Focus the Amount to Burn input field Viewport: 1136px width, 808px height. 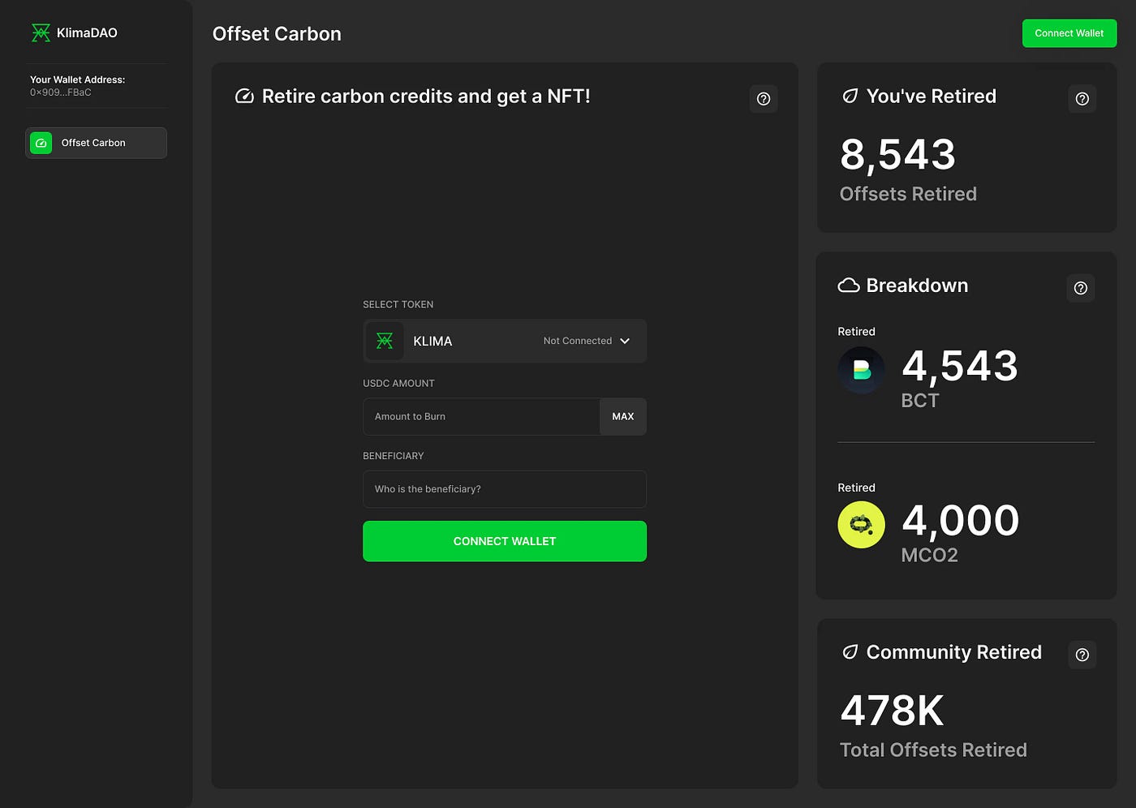(481, 416)
